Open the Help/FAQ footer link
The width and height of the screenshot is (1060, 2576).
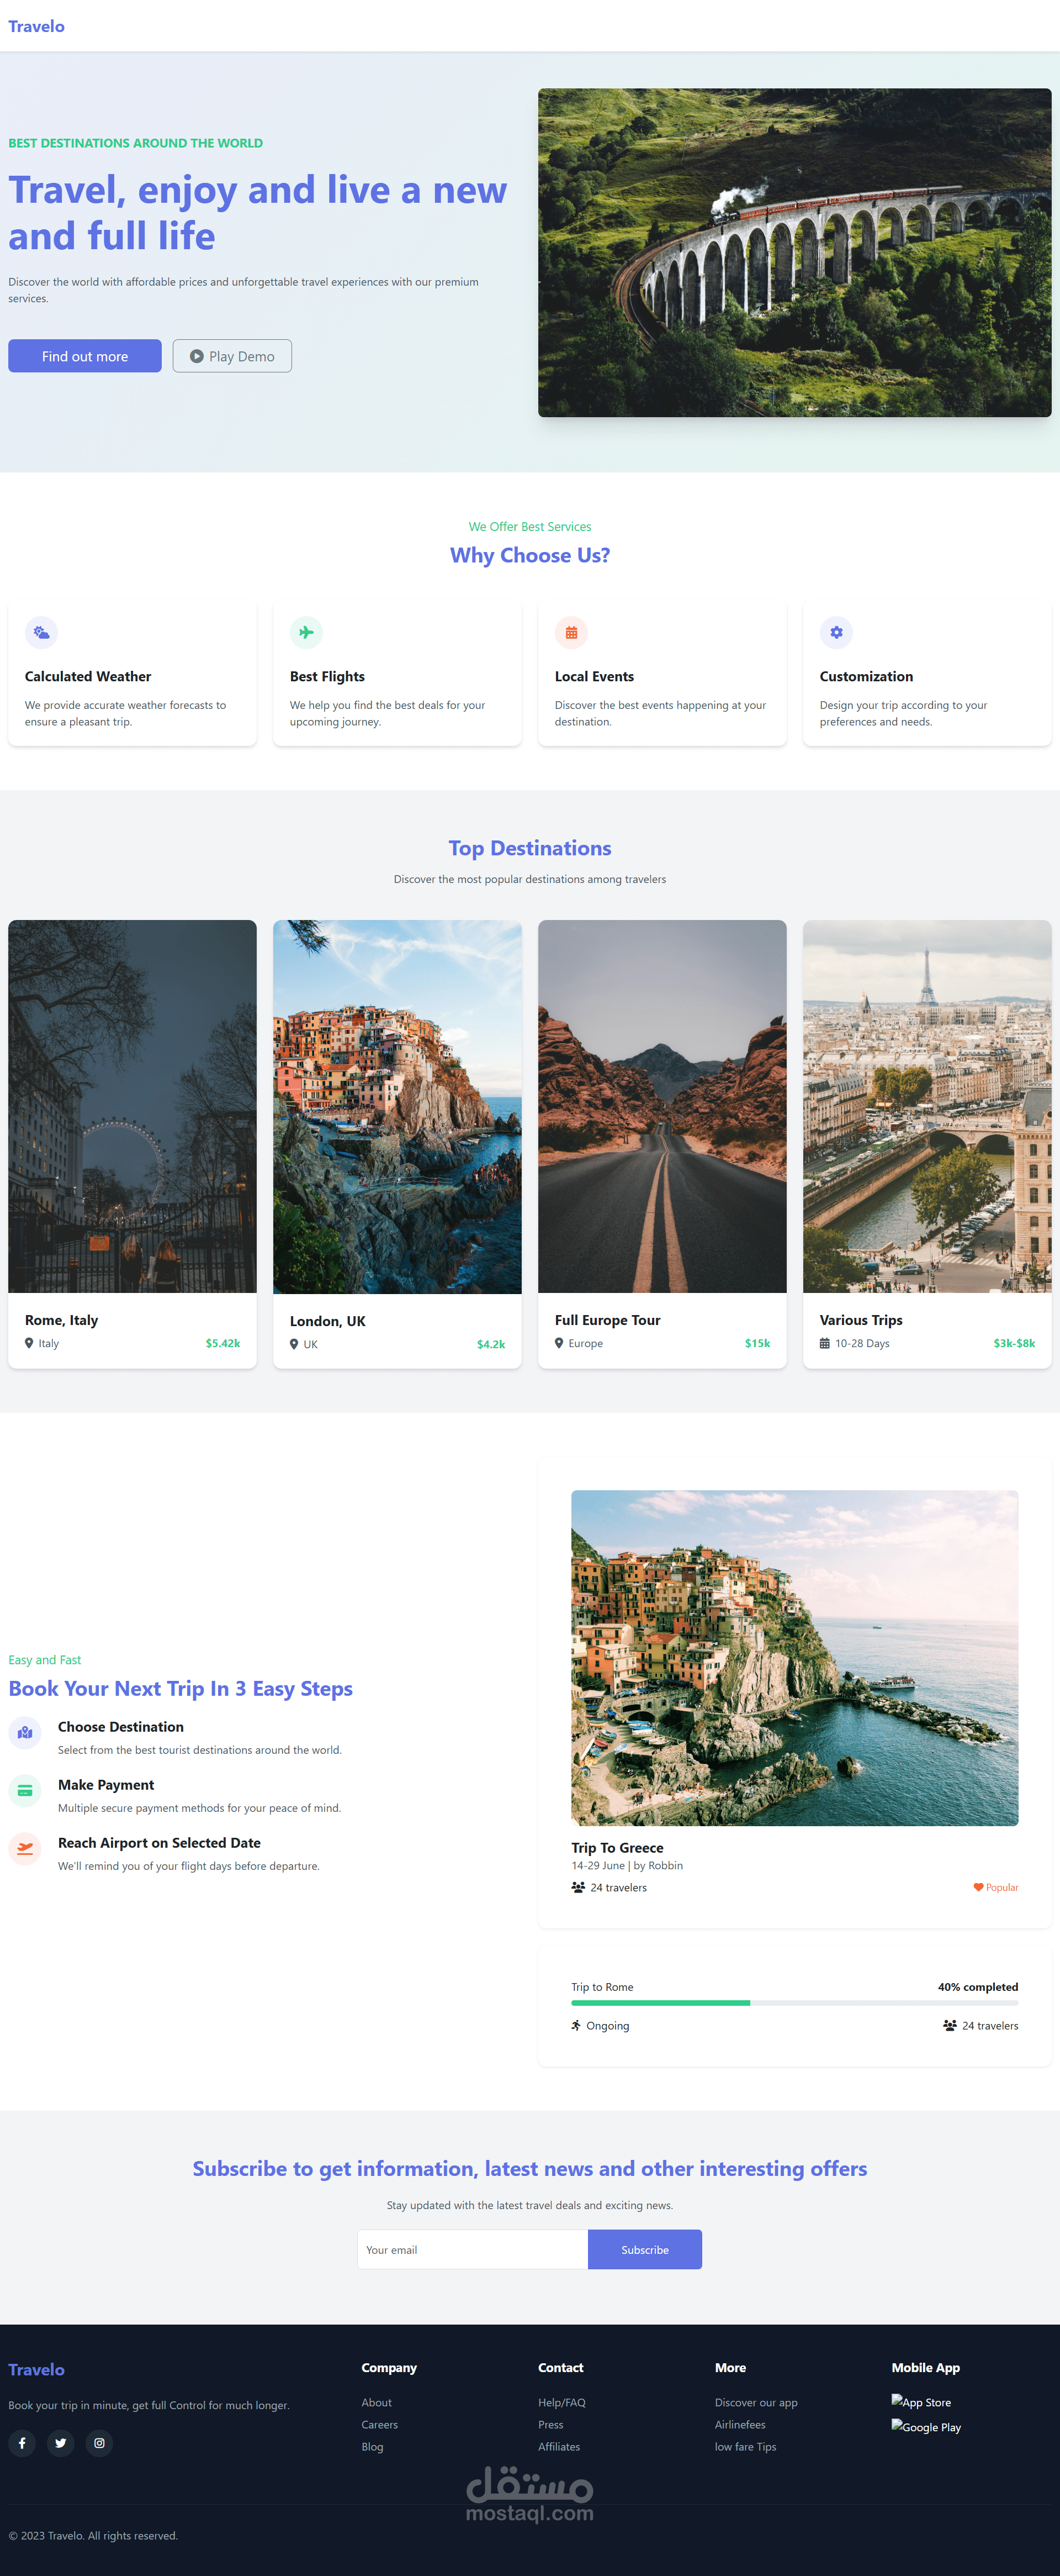click(x=561, y=2402)
